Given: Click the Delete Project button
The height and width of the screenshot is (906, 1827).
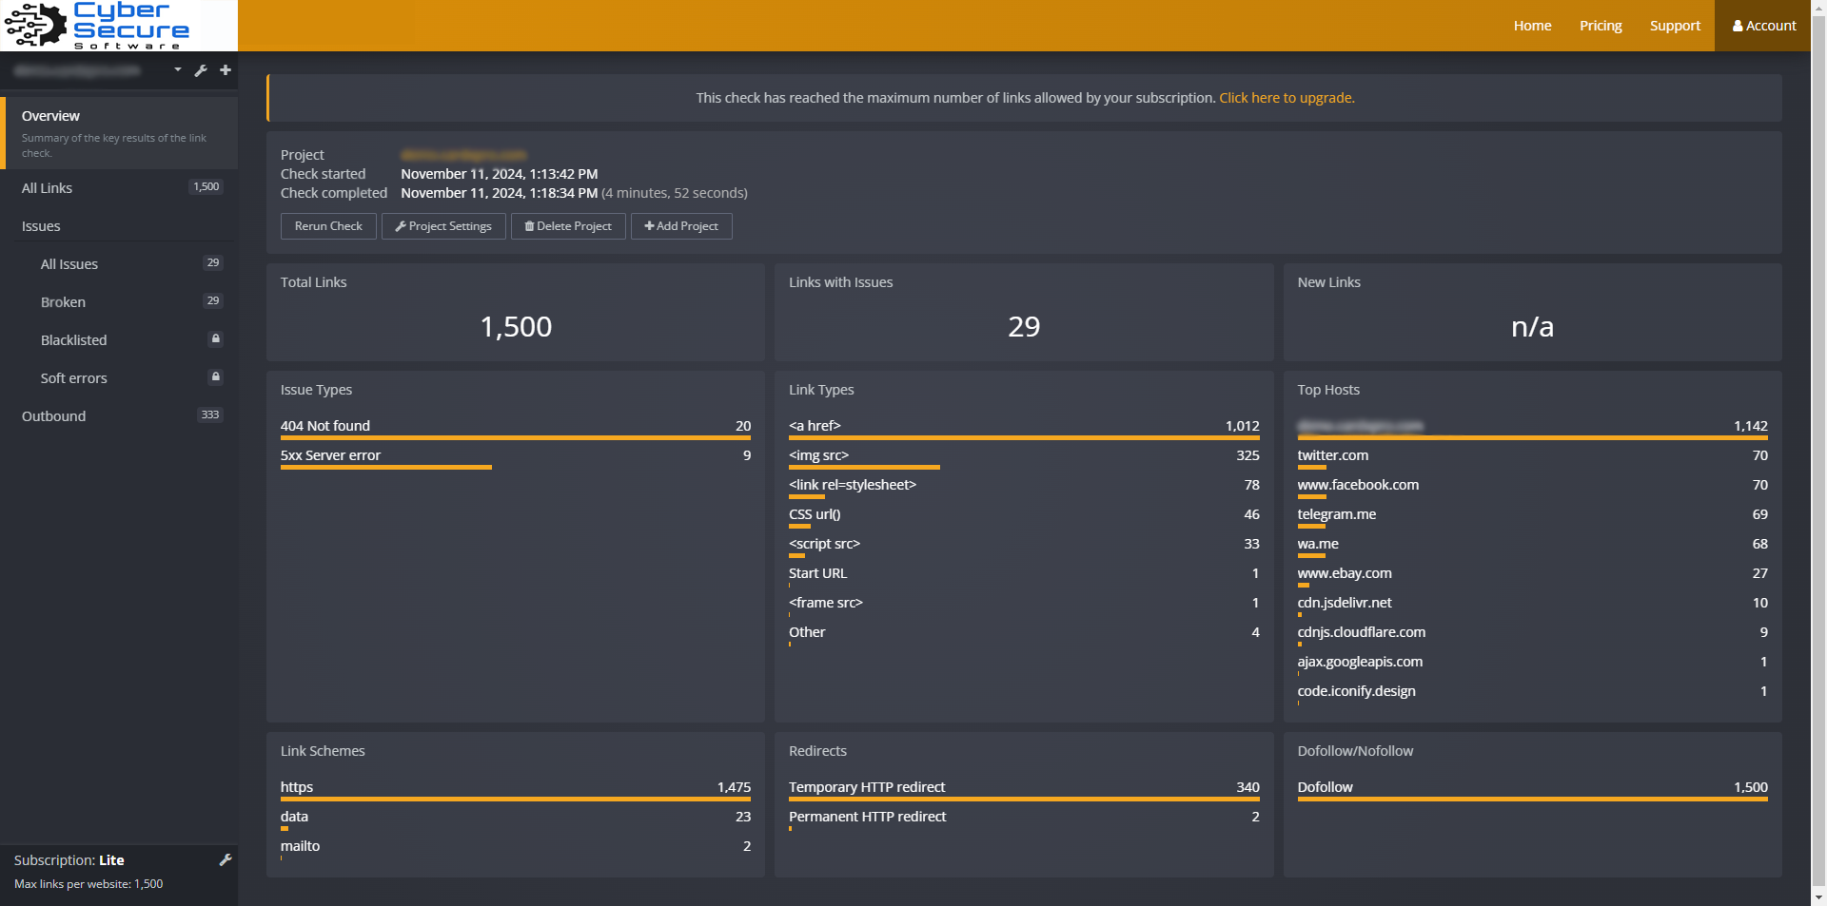Looking at the screenshot, I should pyautogui.click(x=568, y=226).
